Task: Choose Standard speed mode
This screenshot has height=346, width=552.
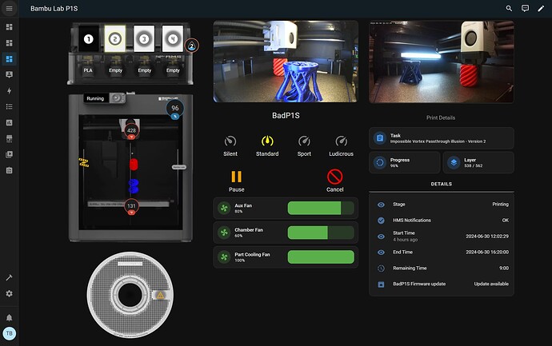Action: (x=267, y=145)
